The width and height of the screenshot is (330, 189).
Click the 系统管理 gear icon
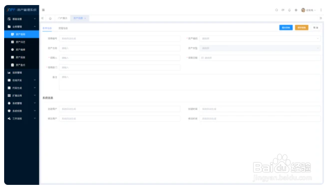point(9,103)
